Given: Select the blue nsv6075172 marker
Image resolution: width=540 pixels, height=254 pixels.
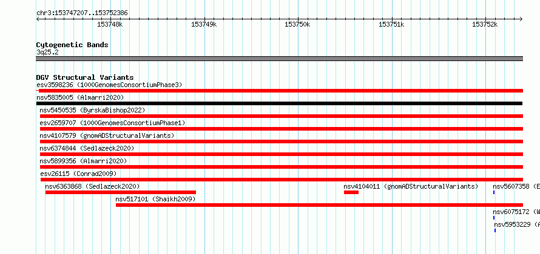Looking at the screenshot, I should (494, 218).
